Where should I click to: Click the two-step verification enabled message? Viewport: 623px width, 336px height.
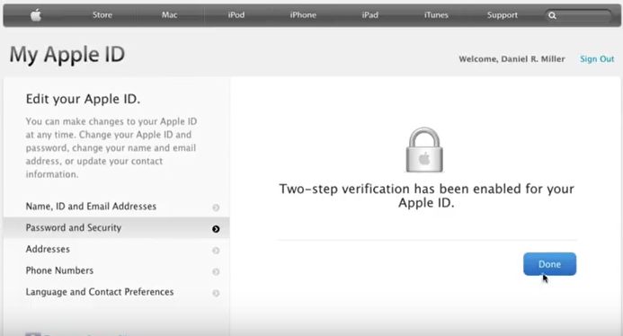[x=426, y=196]
